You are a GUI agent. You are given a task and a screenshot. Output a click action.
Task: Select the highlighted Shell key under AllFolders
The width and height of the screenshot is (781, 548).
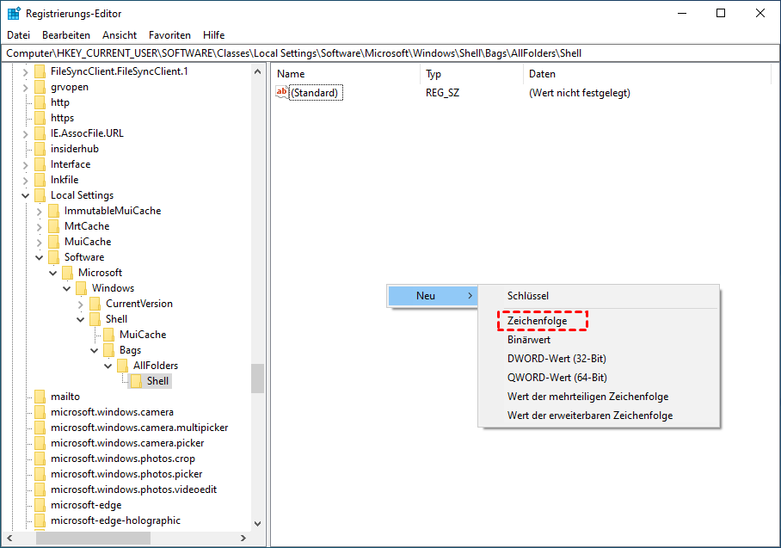click(158, 381)
